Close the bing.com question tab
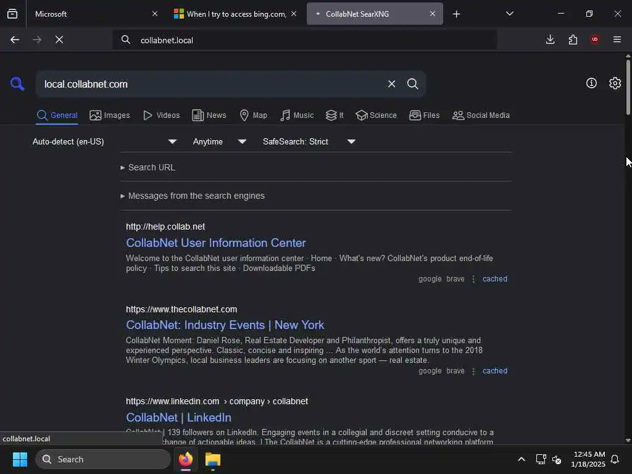Image resolution: width=632 pixels, height=474 pixels. coord(294,14)
